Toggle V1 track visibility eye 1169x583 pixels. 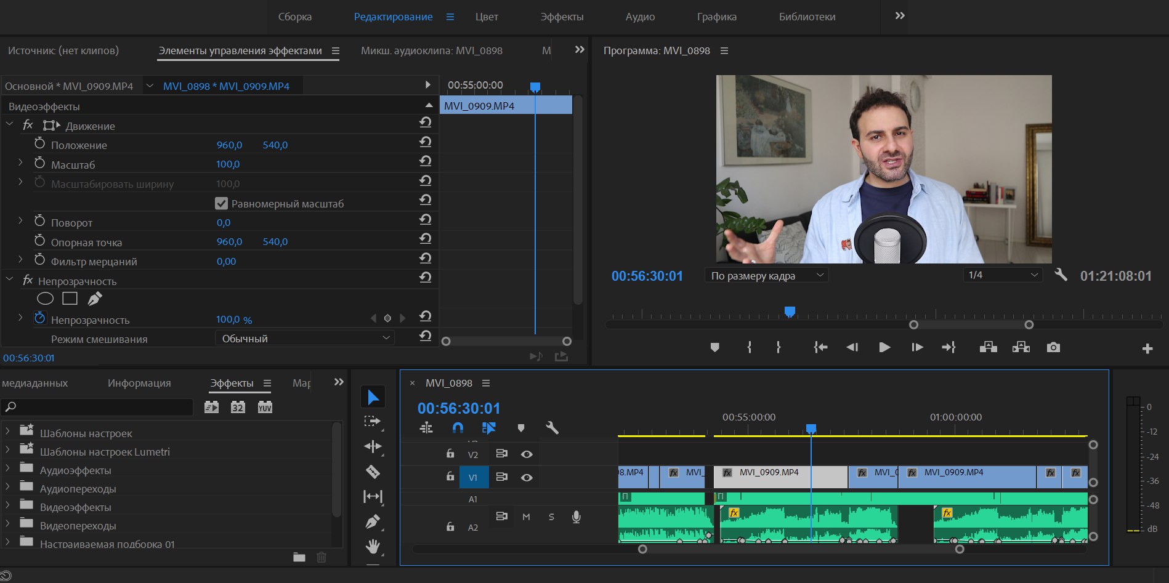pyautogui.click(x=527, y=478)
